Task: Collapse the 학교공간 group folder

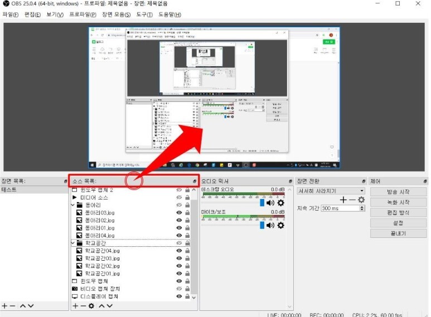Action: tap(73, 243)
